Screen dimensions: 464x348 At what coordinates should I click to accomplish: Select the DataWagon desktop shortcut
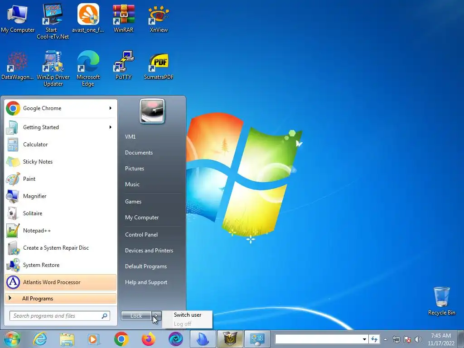pos(18,66)
